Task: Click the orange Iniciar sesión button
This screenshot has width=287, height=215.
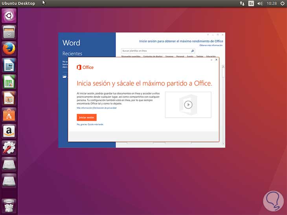Action: pos(86,117)
